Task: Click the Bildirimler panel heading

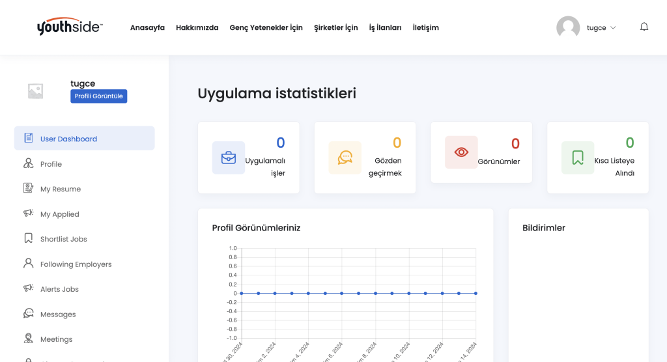Action: point(544,228)
